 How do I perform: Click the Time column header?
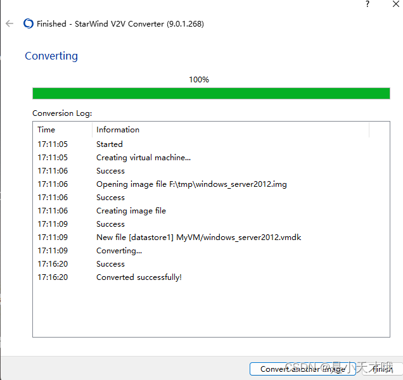click(63, 130)
